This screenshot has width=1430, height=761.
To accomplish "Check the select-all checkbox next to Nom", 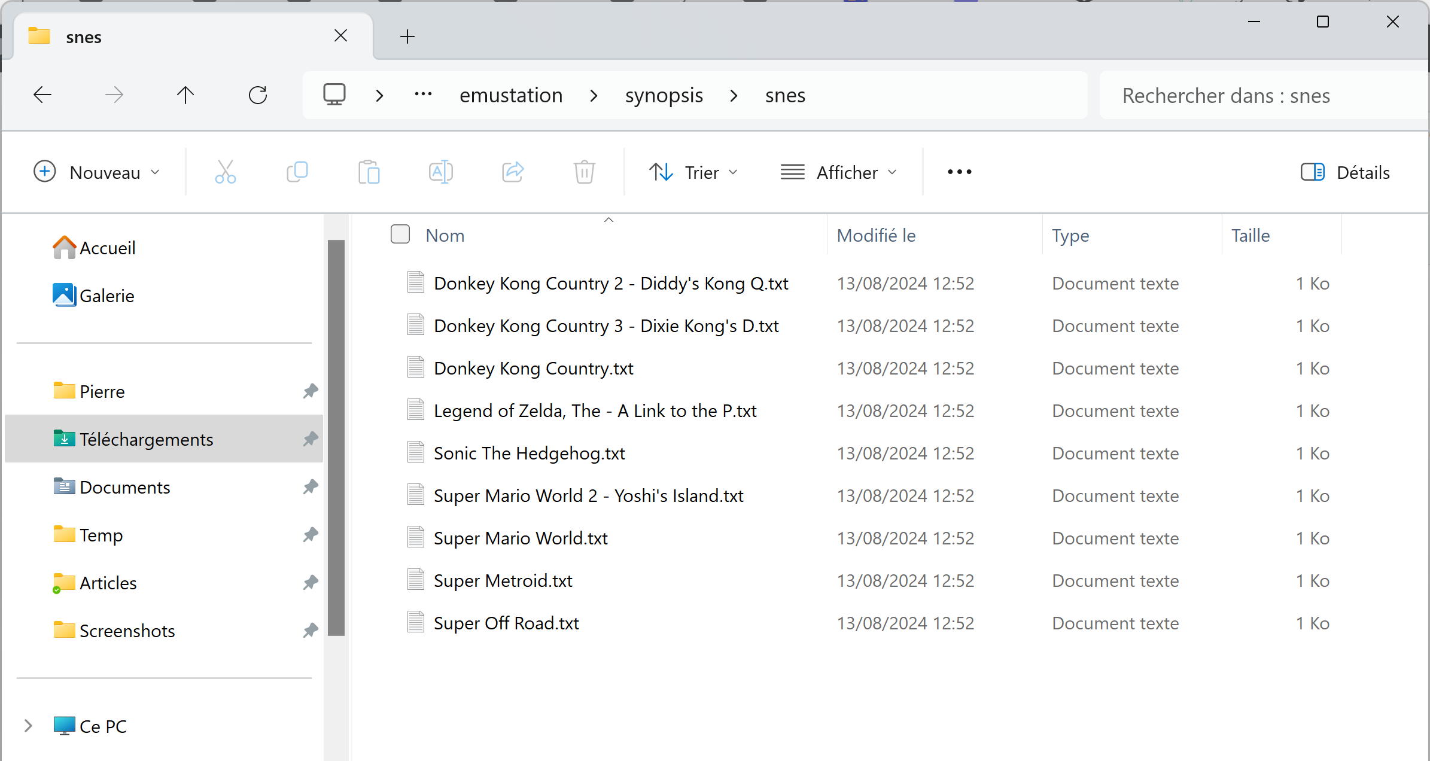I will tap(400, 235).
